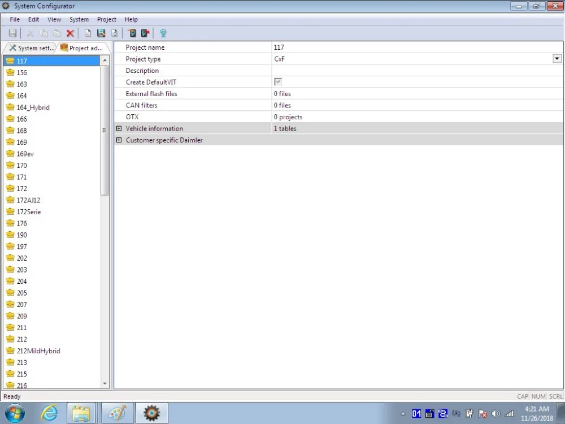The image size is (565, 424).
Task: Click the network signal bars tray icon
Action: [509, 414]
